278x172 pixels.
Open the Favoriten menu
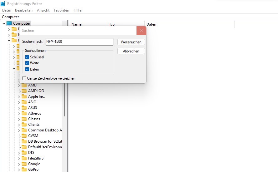click(x=61, y=10)
